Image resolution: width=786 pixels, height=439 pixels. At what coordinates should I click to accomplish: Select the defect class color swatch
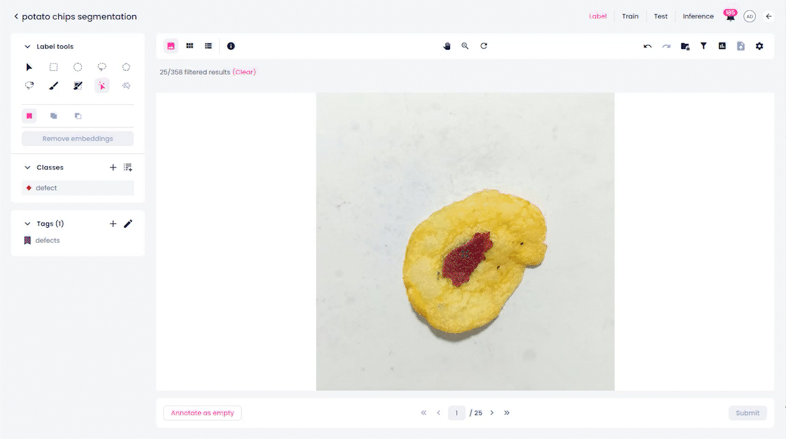29,188
